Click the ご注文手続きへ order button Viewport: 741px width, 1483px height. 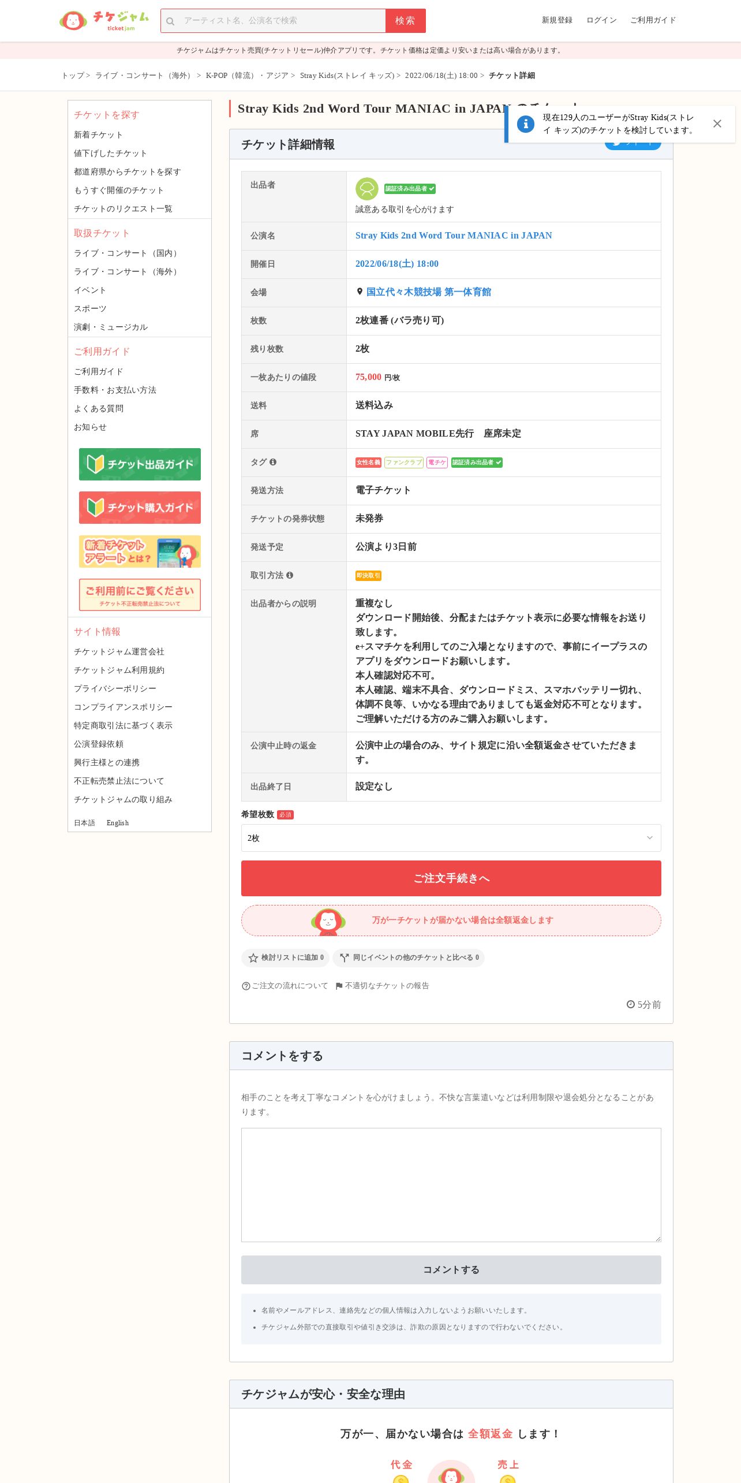(451, 878)
